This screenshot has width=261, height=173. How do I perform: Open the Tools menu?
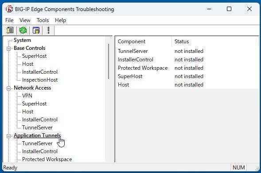coord(43,20)
